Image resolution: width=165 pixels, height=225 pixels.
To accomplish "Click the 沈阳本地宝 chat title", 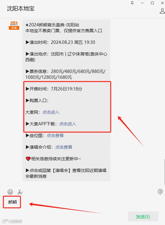I will (x=21, y=9).
